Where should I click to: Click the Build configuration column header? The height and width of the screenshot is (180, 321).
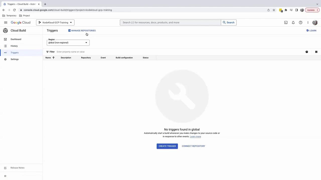(x=124, y=58)
